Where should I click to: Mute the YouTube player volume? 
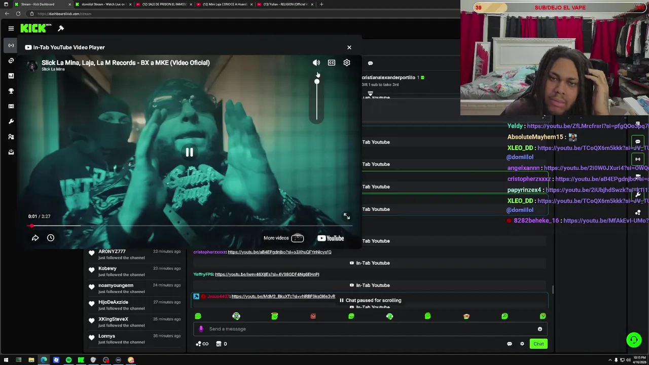(x=316, y=62)
